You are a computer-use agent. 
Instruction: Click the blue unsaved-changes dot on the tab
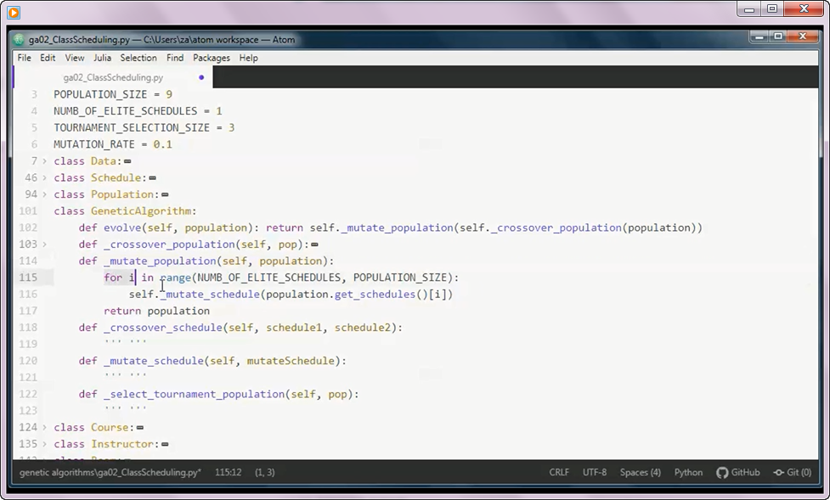pyautogui.click(x=200, y=76)
